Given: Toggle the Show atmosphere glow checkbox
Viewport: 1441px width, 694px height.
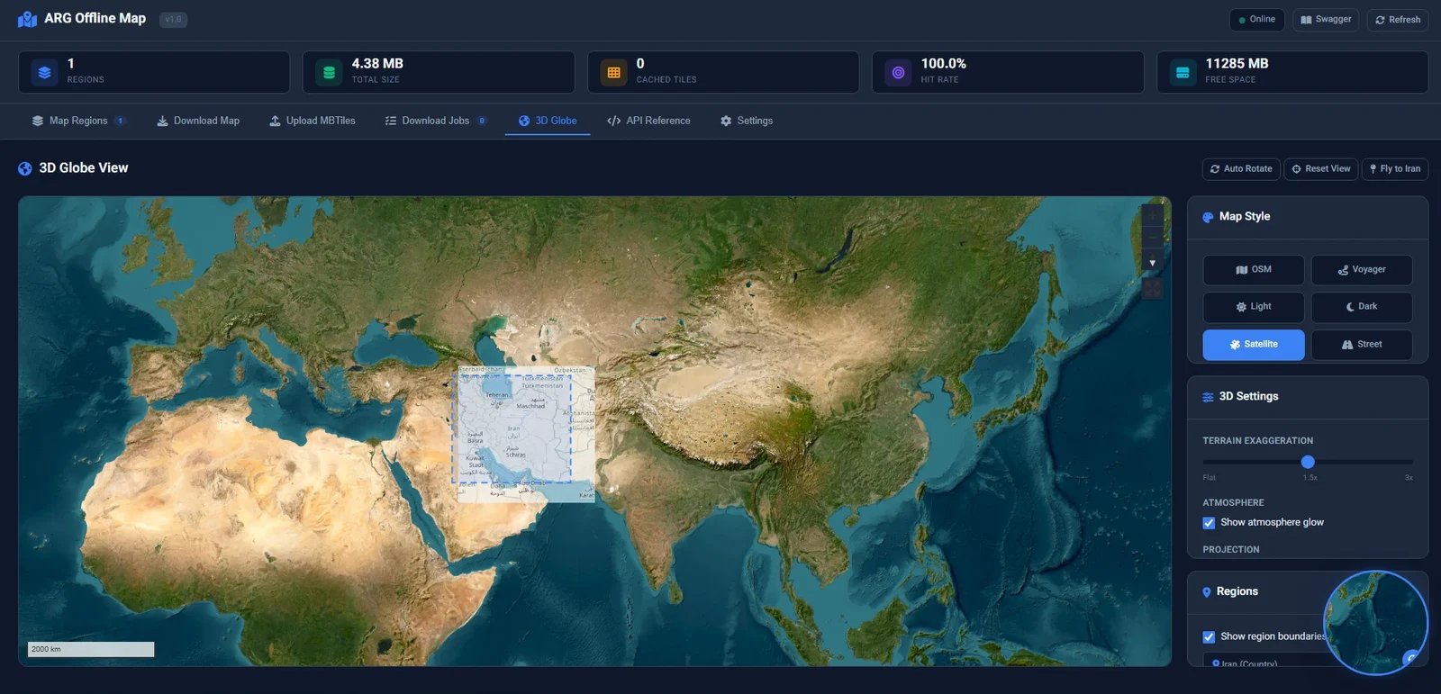Looking at the screenshot, I should pyautogui.click(x=1209, y=523).
